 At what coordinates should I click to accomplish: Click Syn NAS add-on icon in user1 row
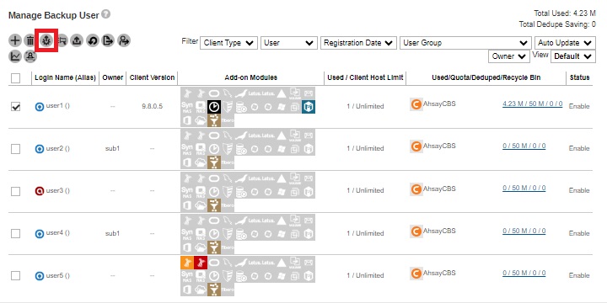click(x=187, y=107)
